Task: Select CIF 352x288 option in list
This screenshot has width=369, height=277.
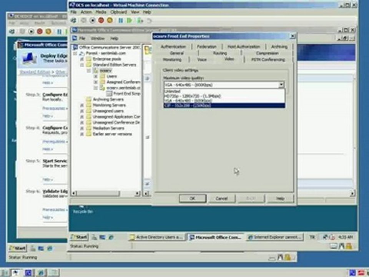Action: [x=224, y=105]
